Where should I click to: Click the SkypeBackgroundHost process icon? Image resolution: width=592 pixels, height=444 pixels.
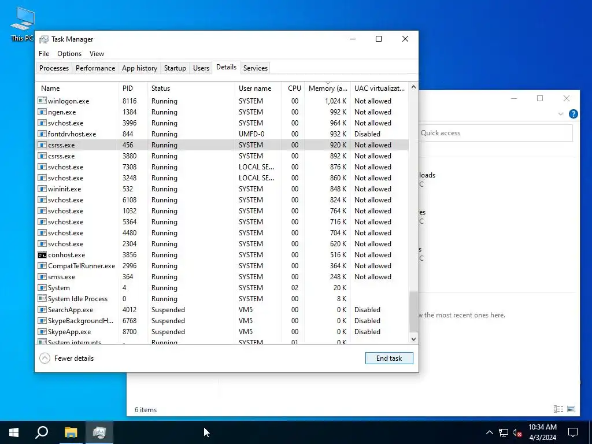click(42, 320)
